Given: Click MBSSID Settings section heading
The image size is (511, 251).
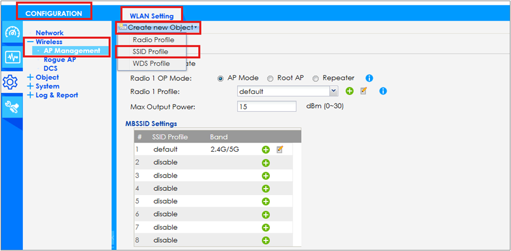Looking at the screenshot, I should pos(151,123).
